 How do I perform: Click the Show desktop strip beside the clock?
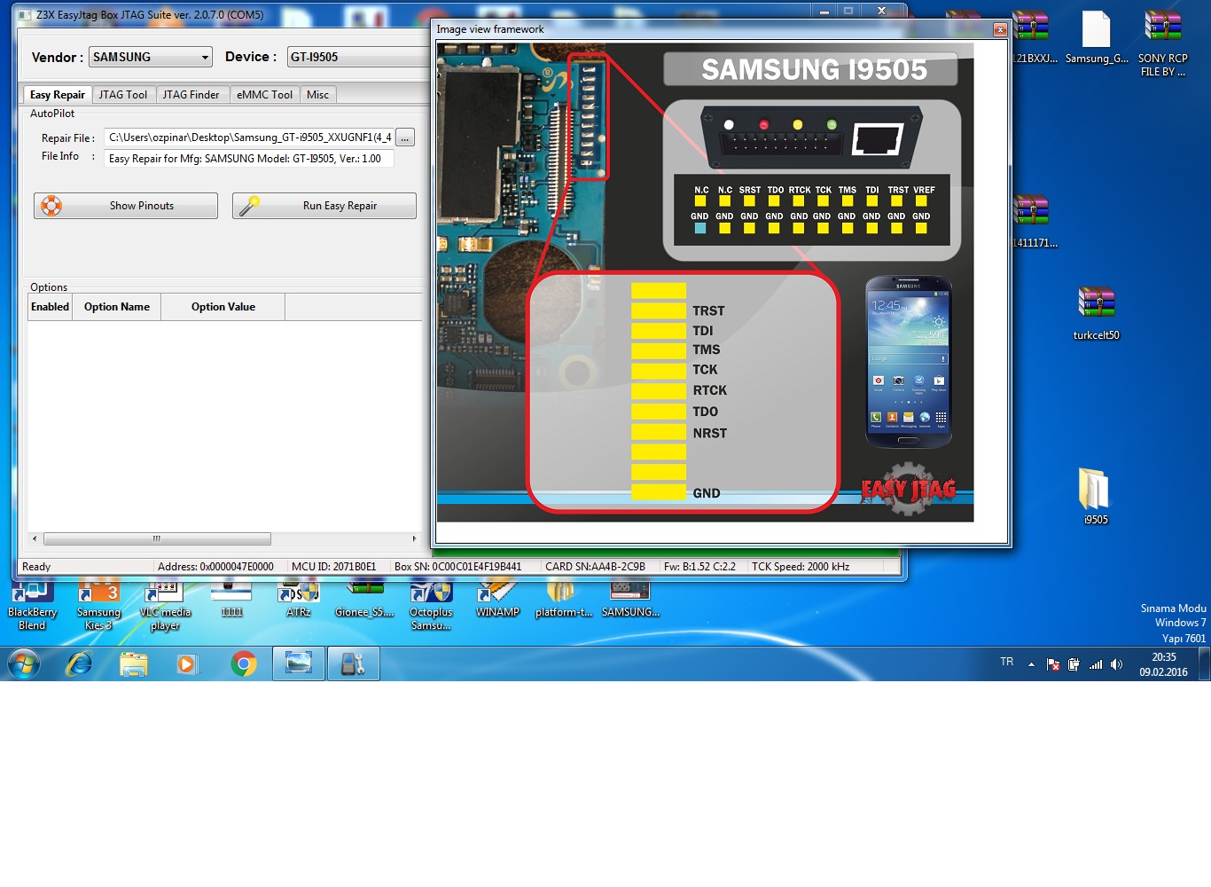click(x=1205, y=663)
